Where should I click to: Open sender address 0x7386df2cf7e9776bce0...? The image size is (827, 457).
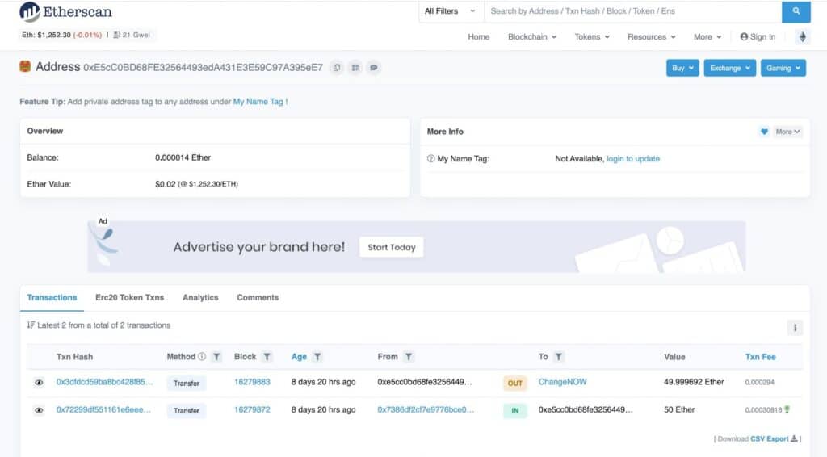tap(426, 409)
